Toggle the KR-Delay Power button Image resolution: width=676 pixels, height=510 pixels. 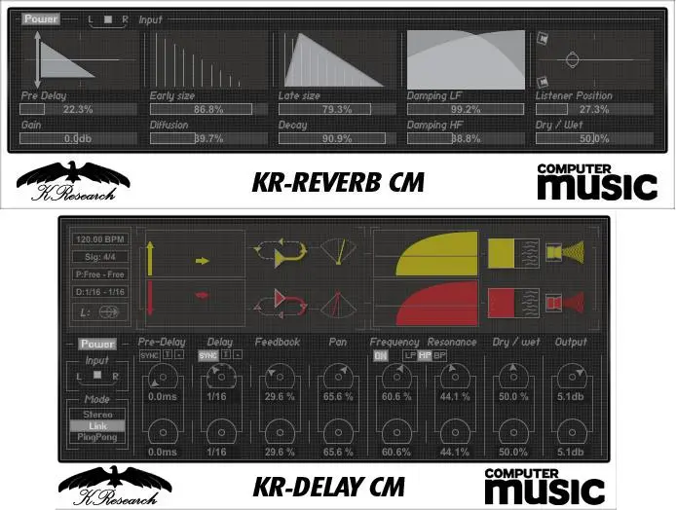pos(97,344)
